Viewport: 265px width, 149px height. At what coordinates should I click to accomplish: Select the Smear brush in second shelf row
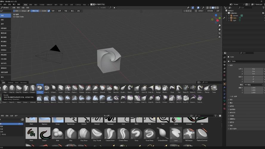coord(109,99)
